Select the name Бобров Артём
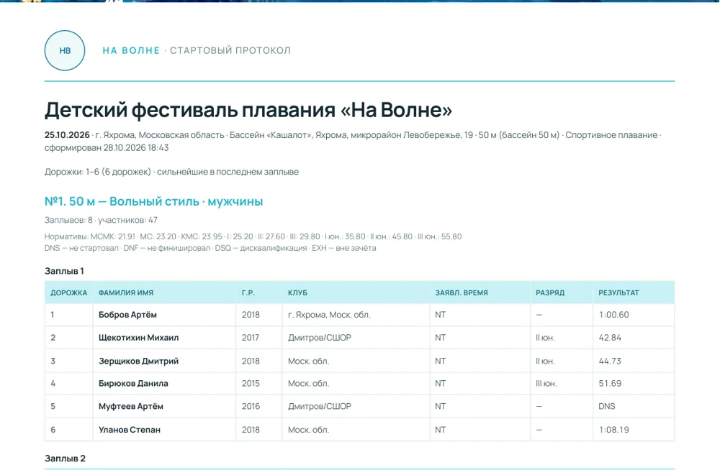Viewport: 720px width, 470px height. click(x=127, y=315)
